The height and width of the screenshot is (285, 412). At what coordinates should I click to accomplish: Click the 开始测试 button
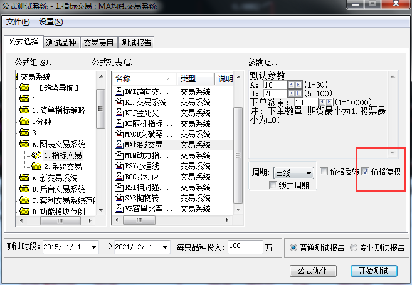[374, 271]
